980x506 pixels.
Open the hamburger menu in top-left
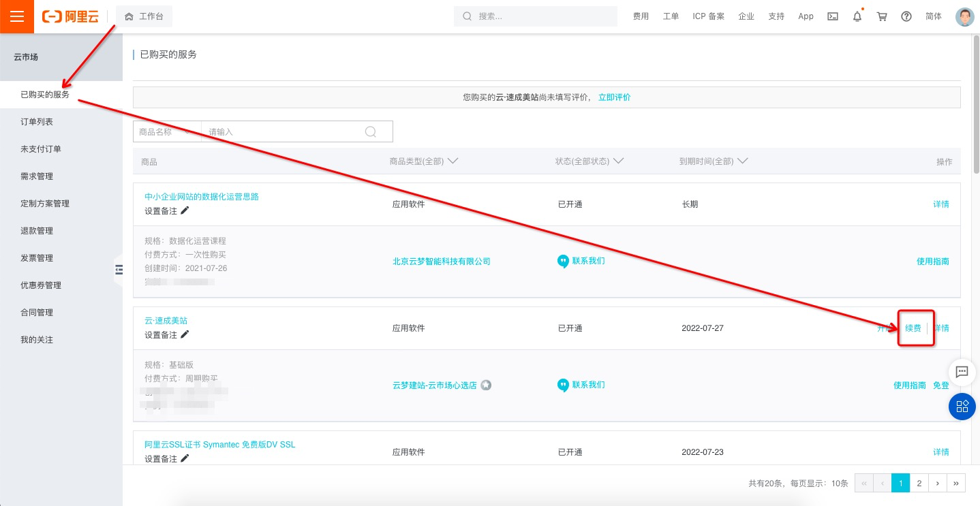16,16
